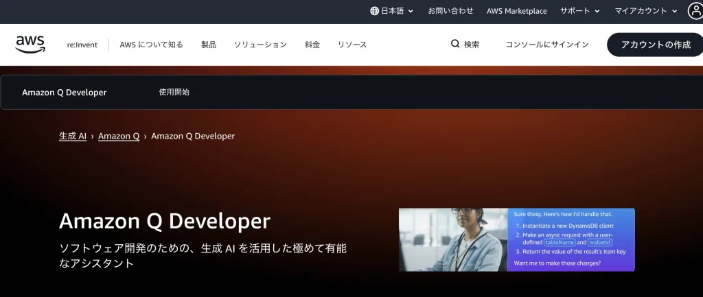Go to AWS Marketplace link
703x297 pixels.
click(x=516, y=11)
